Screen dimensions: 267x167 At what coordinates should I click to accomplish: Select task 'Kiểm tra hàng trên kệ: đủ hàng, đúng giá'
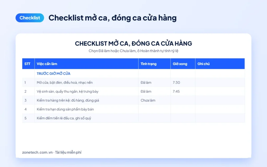click(68, 100)
